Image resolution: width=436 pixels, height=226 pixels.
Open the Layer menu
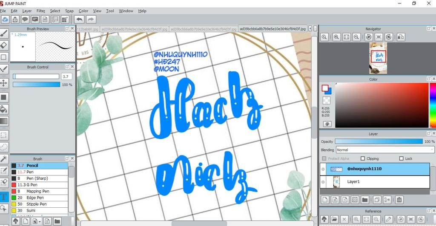click(27, 11)
